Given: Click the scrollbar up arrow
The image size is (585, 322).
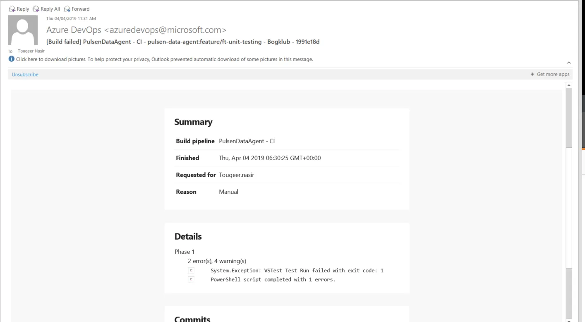Looking at the screenshot, I should coord(569,85).
